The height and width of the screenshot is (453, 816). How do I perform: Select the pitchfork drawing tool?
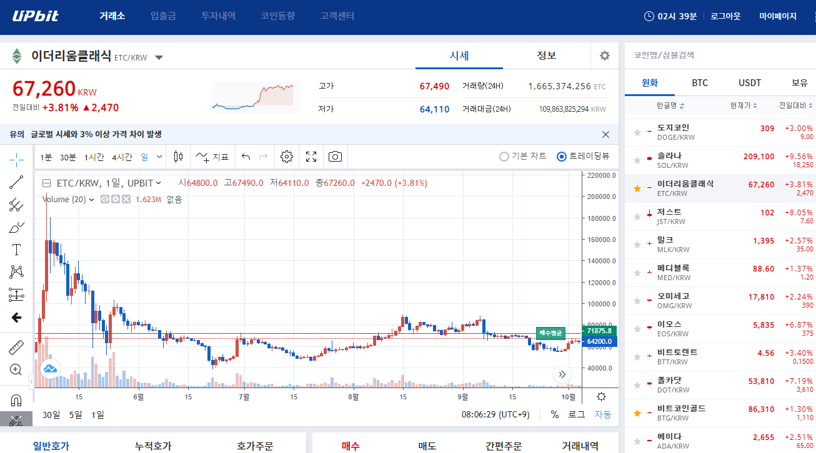(16, 205)
